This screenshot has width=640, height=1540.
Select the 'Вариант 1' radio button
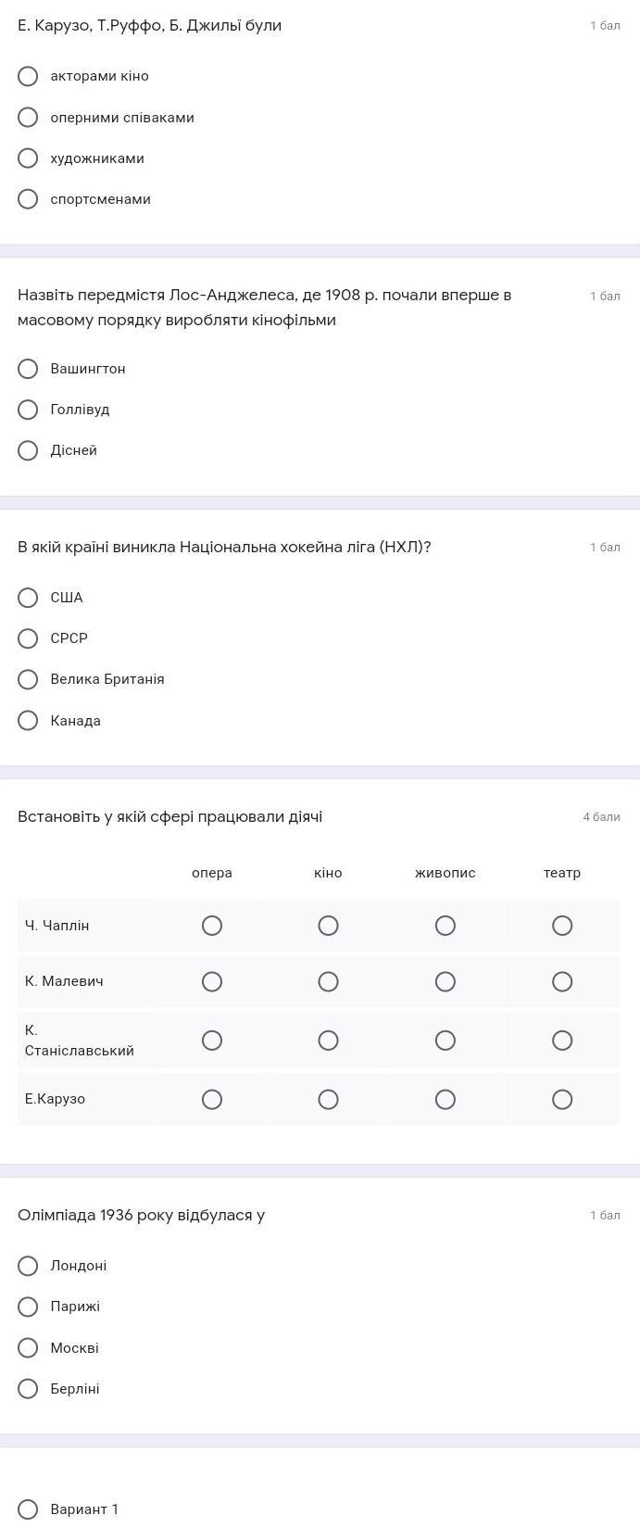[28, 1509]
